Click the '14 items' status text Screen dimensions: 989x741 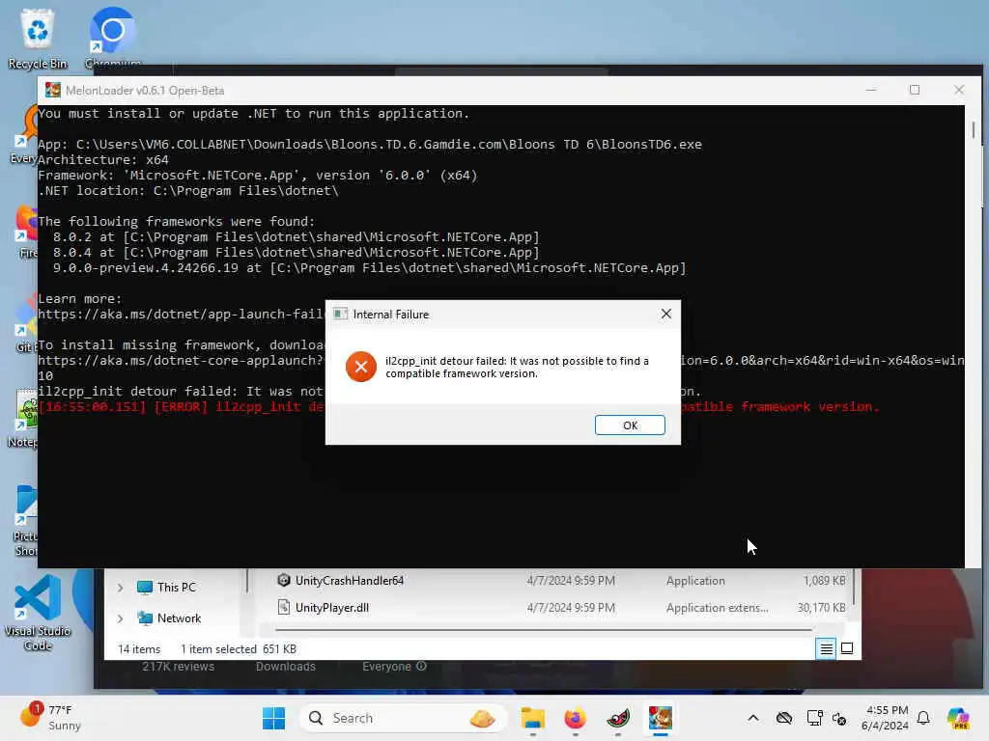(139, 649)
